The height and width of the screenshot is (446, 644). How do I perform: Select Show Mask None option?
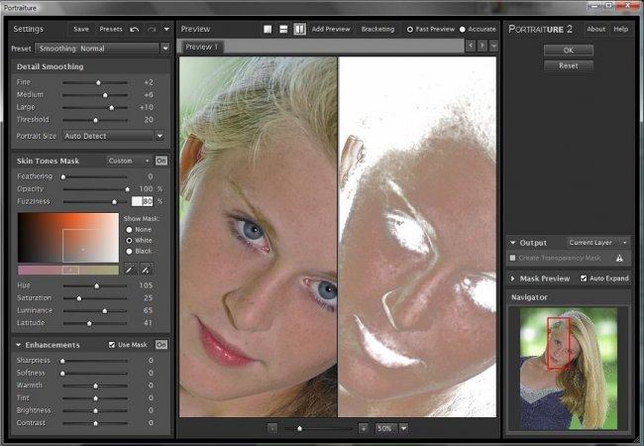pos(129,230)
